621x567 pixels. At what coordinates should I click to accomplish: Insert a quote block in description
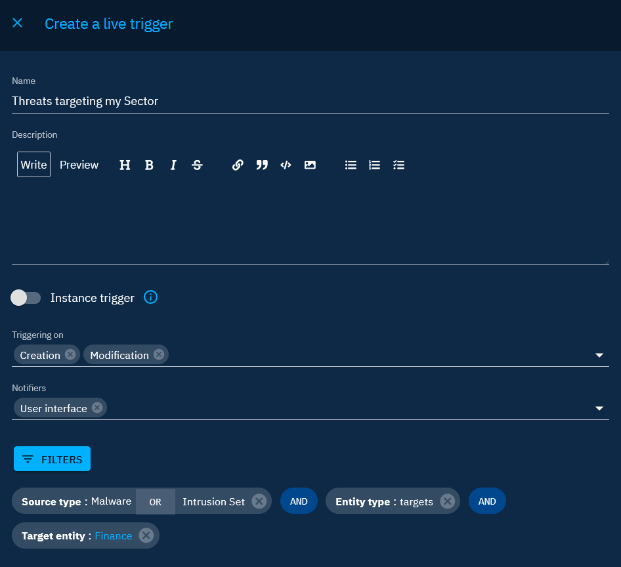tap(262, 165)
